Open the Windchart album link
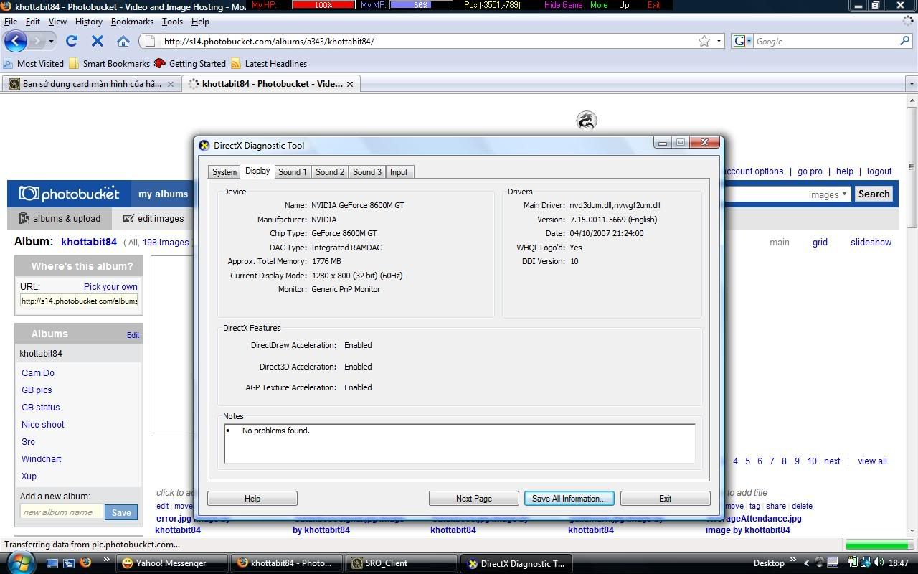918x574 pixels. coord(42,459)
